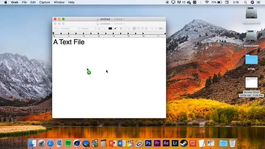Click the Wi-Fi status icon

pos(207,2)
